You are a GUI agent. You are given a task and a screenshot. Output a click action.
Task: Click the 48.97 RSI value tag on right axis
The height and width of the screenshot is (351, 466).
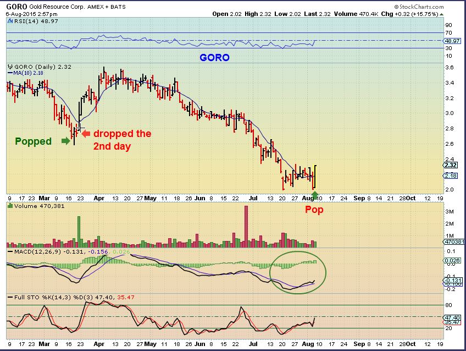452,41
